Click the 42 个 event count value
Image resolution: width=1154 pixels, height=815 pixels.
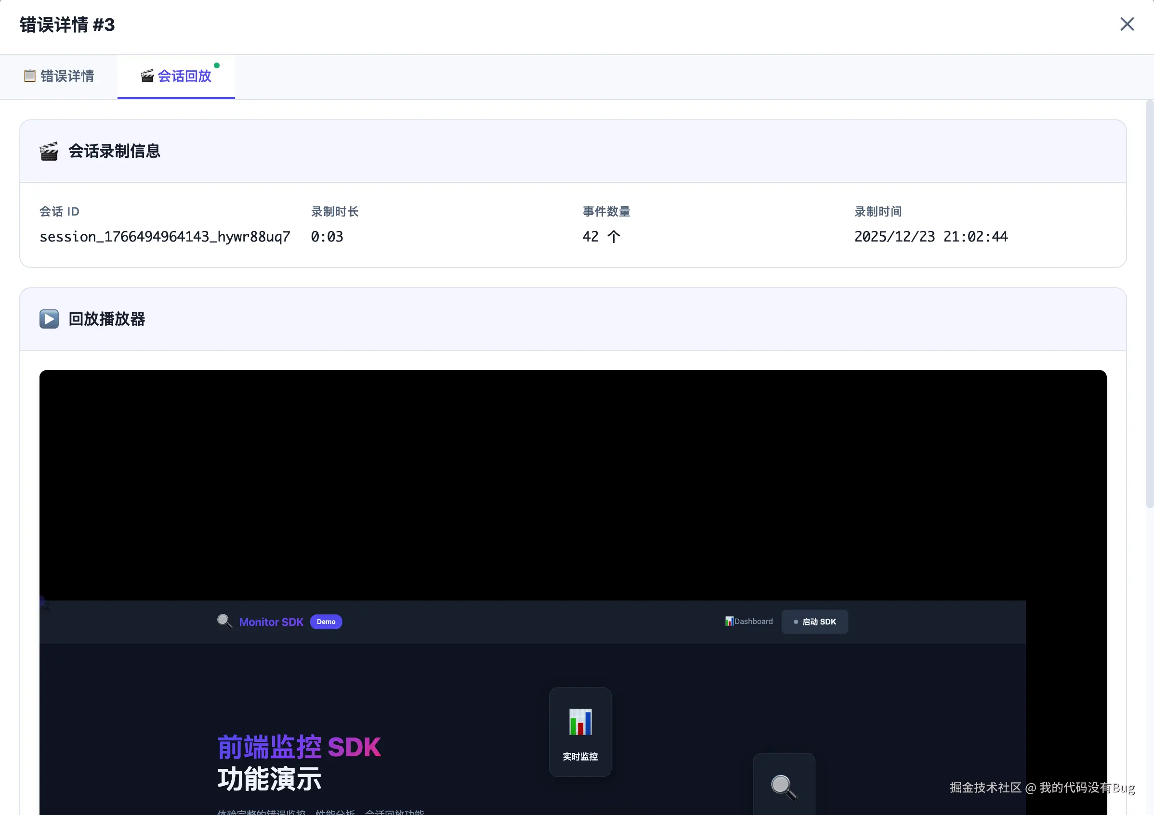(601, 237)
